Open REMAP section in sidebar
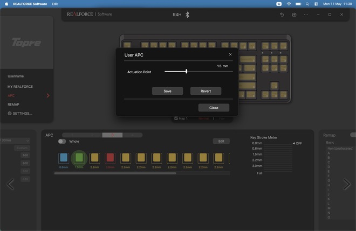The width and height of the screenshot is (356, 231). click(13, 104)
